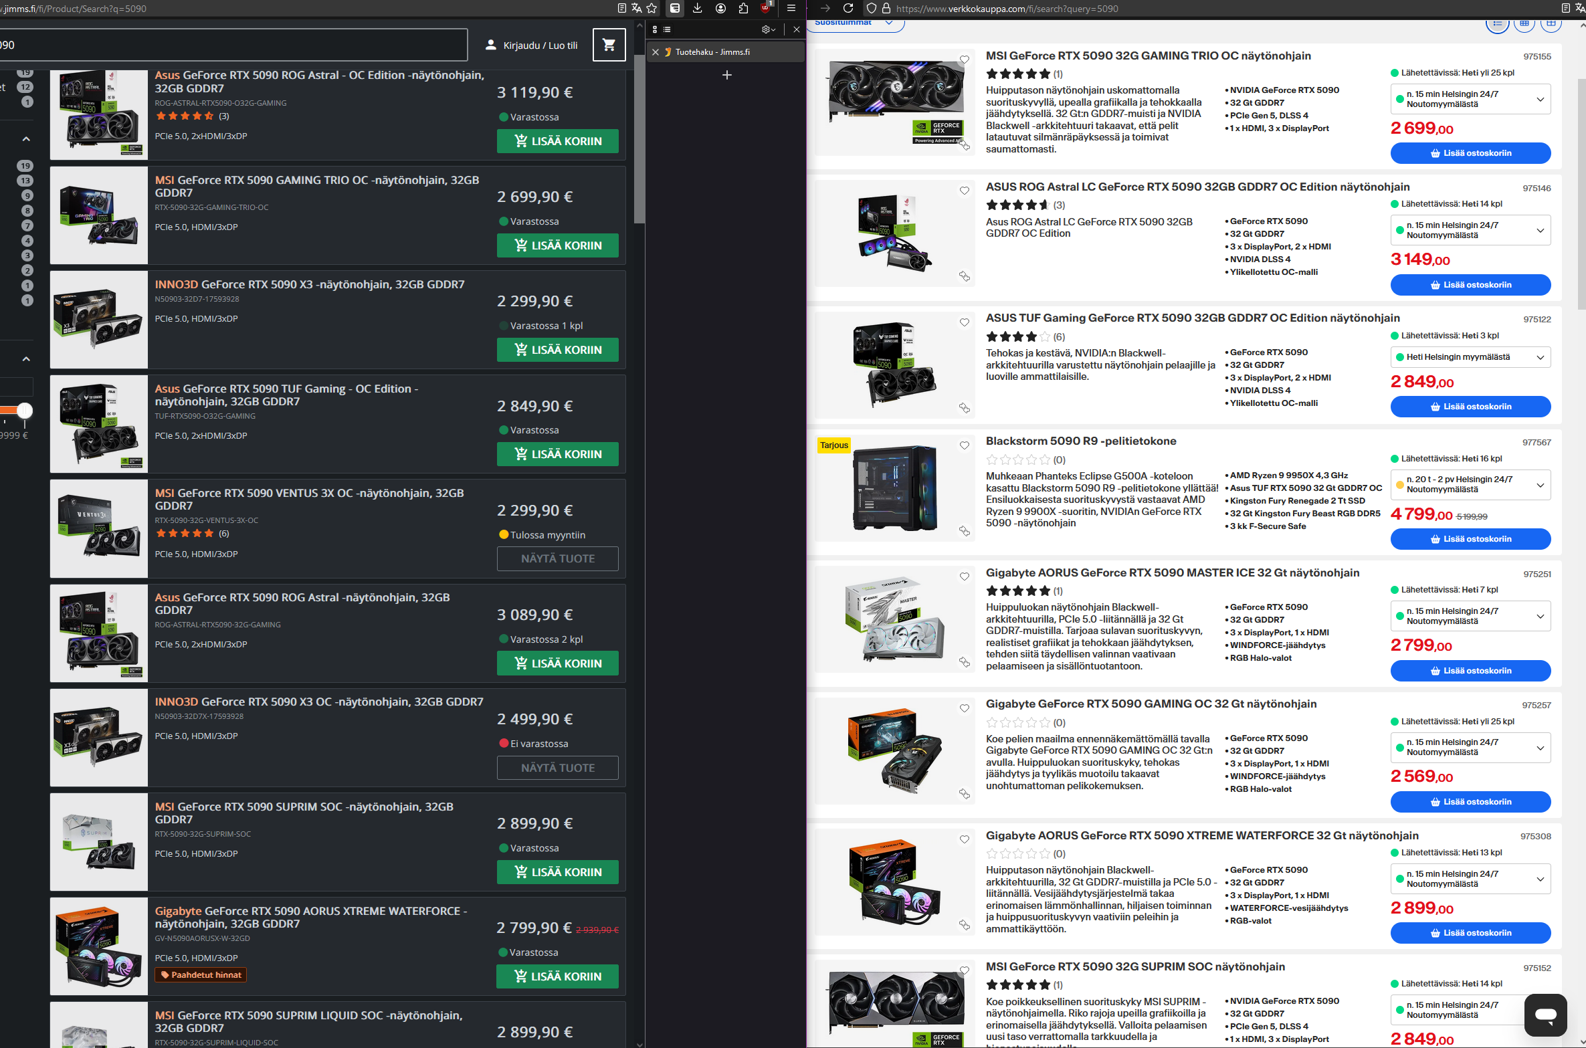The height and width of the screenshot is (1048, 1586).
Task: Open the chat widget bubble
Action: [1545, 1015]
